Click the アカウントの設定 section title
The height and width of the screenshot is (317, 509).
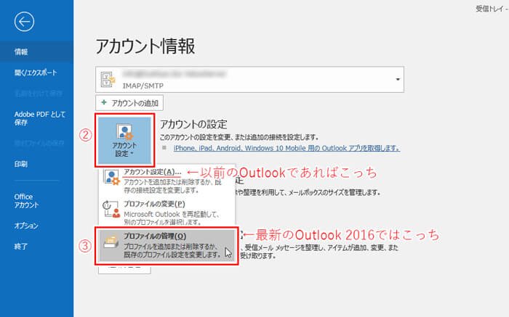click(x=193, y=124)
